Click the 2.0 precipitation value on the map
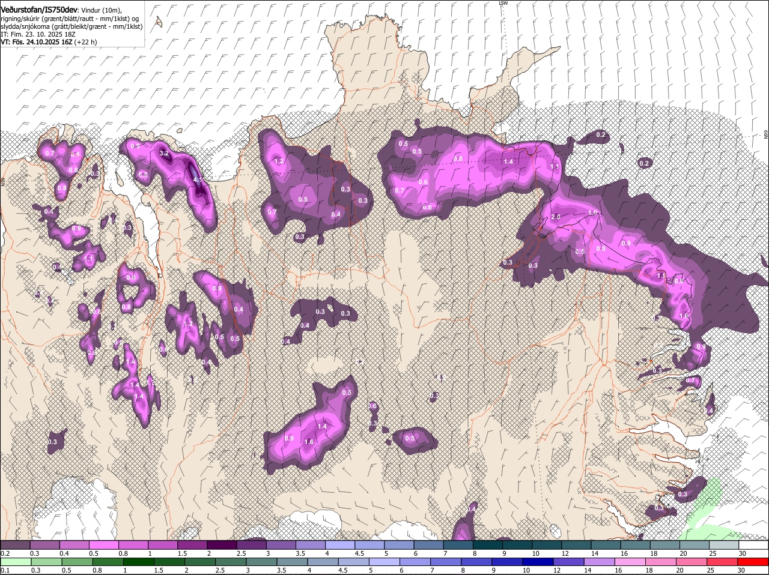The image size is (769, 575). pos(556,217)
